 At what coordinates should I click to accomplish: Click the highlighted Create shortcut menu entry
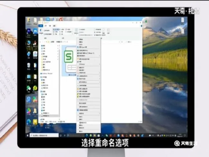(x=88, y=123)
